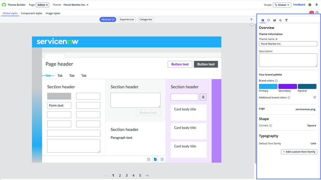Open the Scope Global dropdown
The image size is (321, 180).
tap(282, 5)
